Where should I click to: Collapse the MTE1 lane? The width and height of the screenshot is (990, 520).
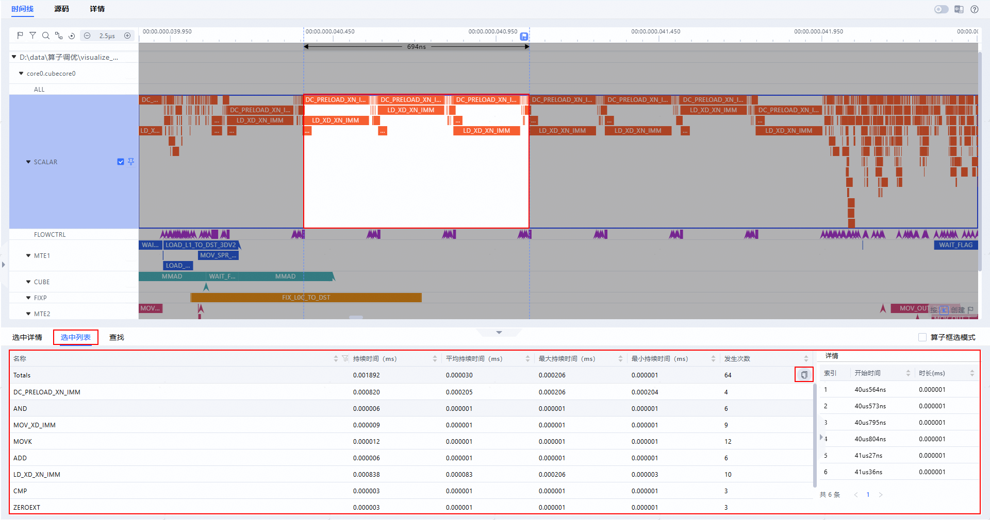(28, 255)
